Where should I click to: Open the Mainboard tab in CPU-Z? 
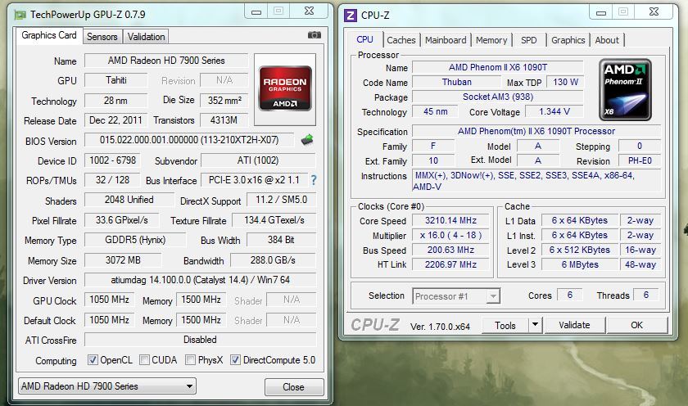click(446, 40)
